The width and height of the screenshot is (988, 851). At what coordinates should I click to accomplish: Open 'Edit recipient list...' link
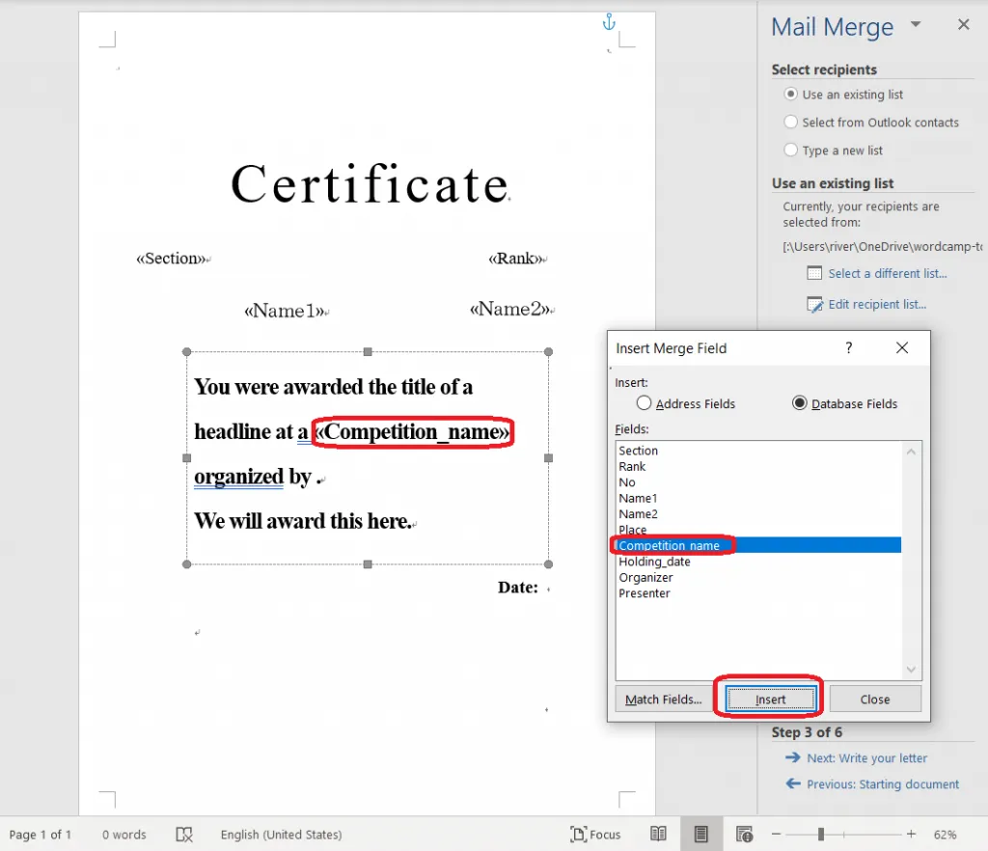(876, 304)
